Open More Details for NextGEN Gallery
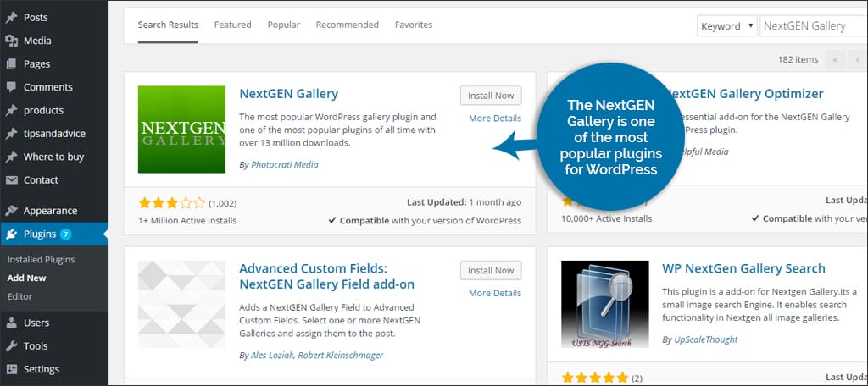Screen dimensions: 868x386 pyautogui.click(x=495, y=119)
